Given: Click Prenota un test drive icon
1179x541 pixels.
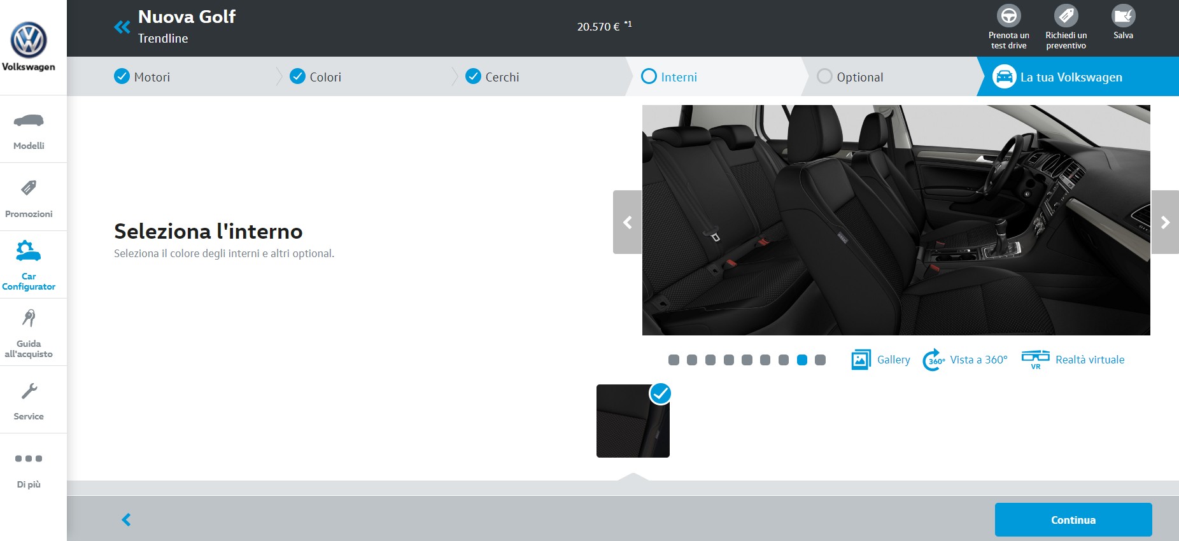Looking at the screenshot, I should coord(1008,16).
